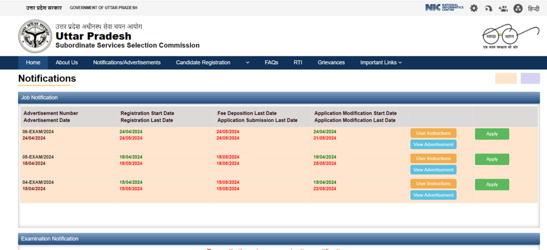Go to the Home menu item
Viewport: 547px width, 250px height.
coord(33,62)
